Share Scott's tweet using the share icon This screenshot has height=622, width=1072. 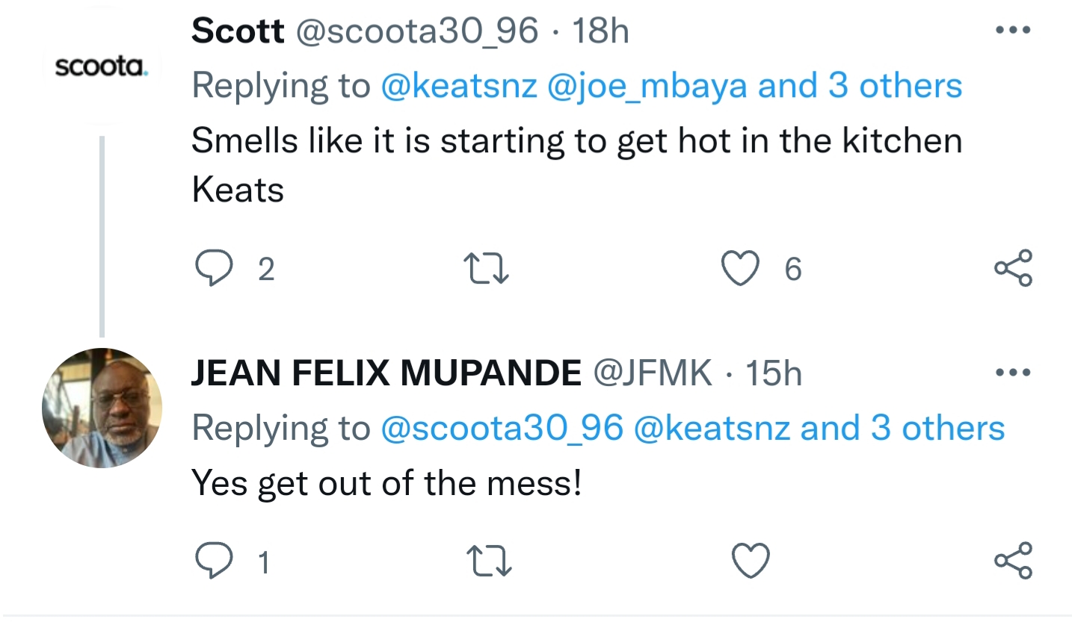click(1013, 268)
